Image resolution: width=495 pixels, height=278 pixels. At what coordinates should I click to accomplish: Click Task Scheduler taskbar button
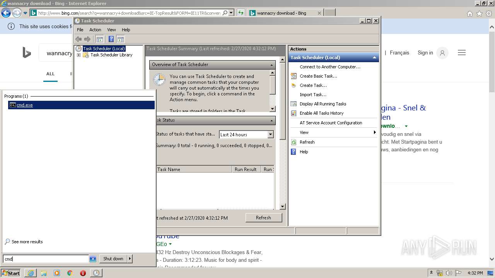click(96, 273)
